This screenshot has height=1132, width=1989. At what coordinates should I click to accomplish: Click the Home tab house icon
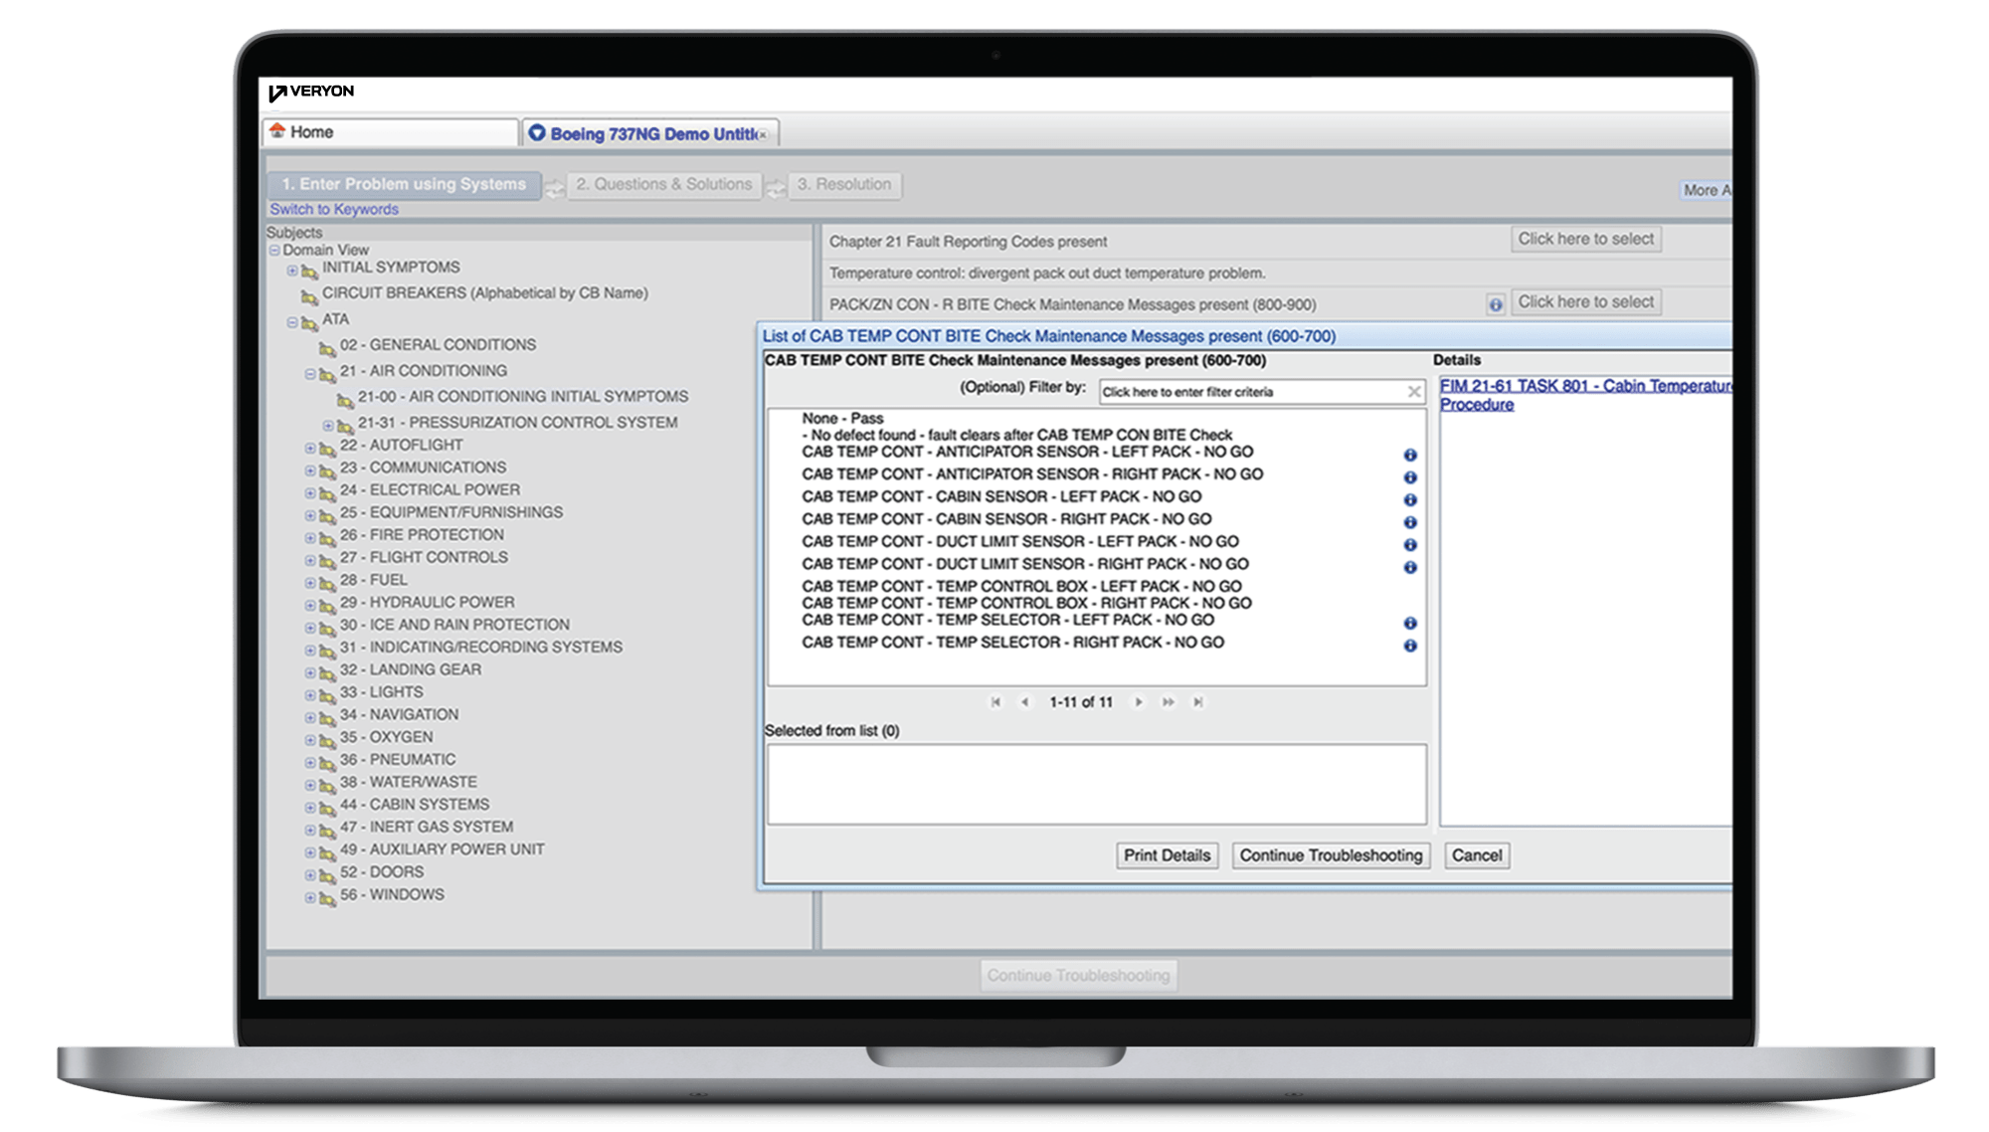(x=277, y=131)
